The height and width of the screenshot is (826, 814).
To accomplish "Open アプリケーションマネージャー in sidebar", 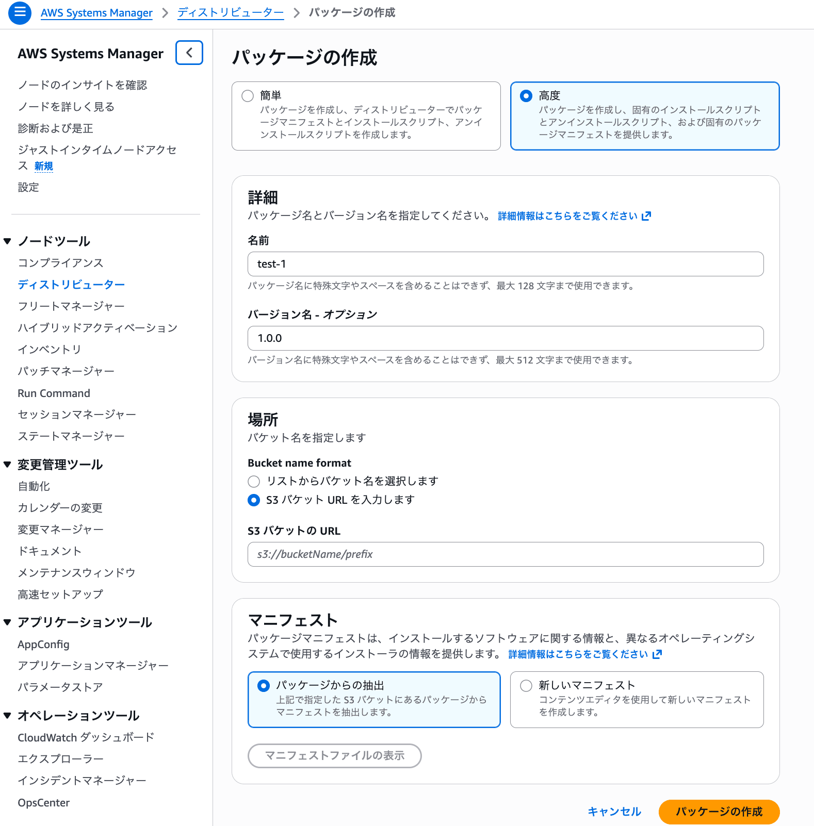I will click(93, 666).
